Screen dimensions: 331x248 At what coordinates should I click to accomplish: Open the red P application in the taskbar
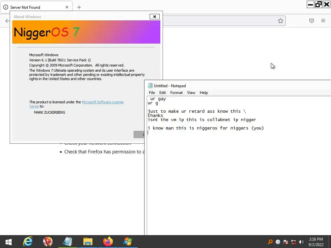click(x=48, y=242)
